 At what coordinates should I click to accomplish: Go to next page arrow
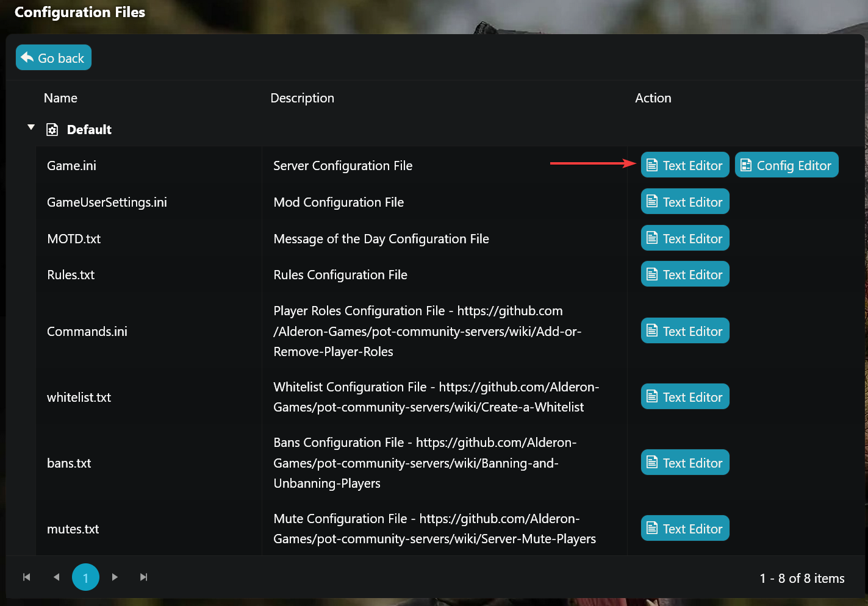point(115,577)
